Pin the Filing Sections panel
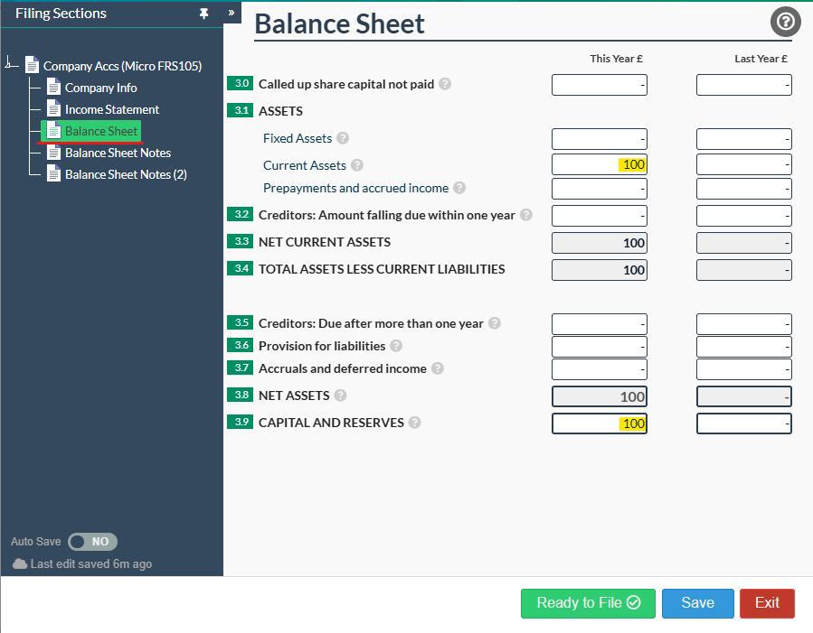Viewport: 813px width, 633px height. click(x=204, y=13)
